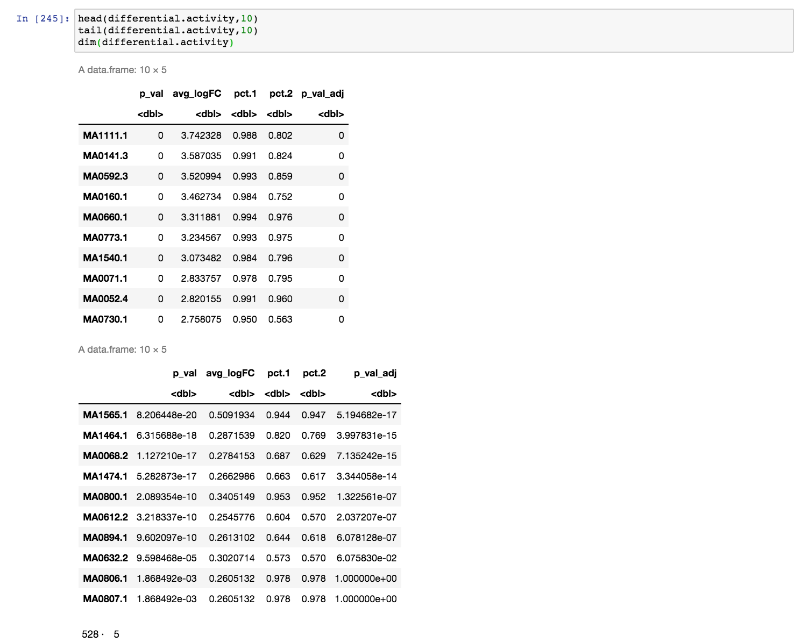Click the dim function call in the code

click(x=89, y=41)
